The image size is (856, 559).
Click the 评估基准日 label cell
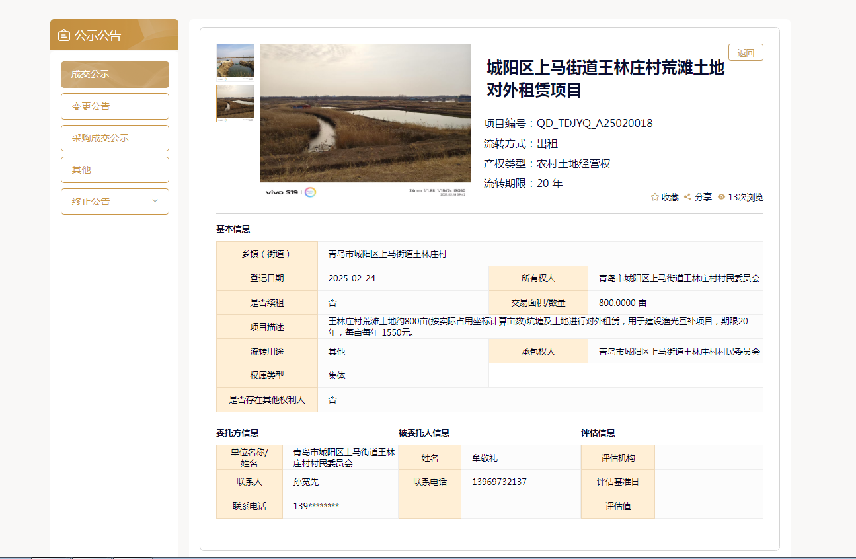coord(618,482)
